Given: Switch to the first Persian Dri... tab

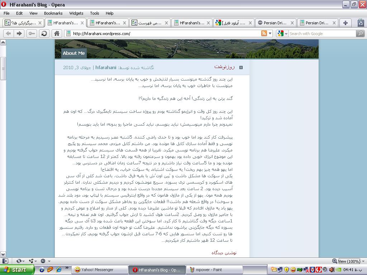Looking at the screenshot, I should [x=275, y=23].
